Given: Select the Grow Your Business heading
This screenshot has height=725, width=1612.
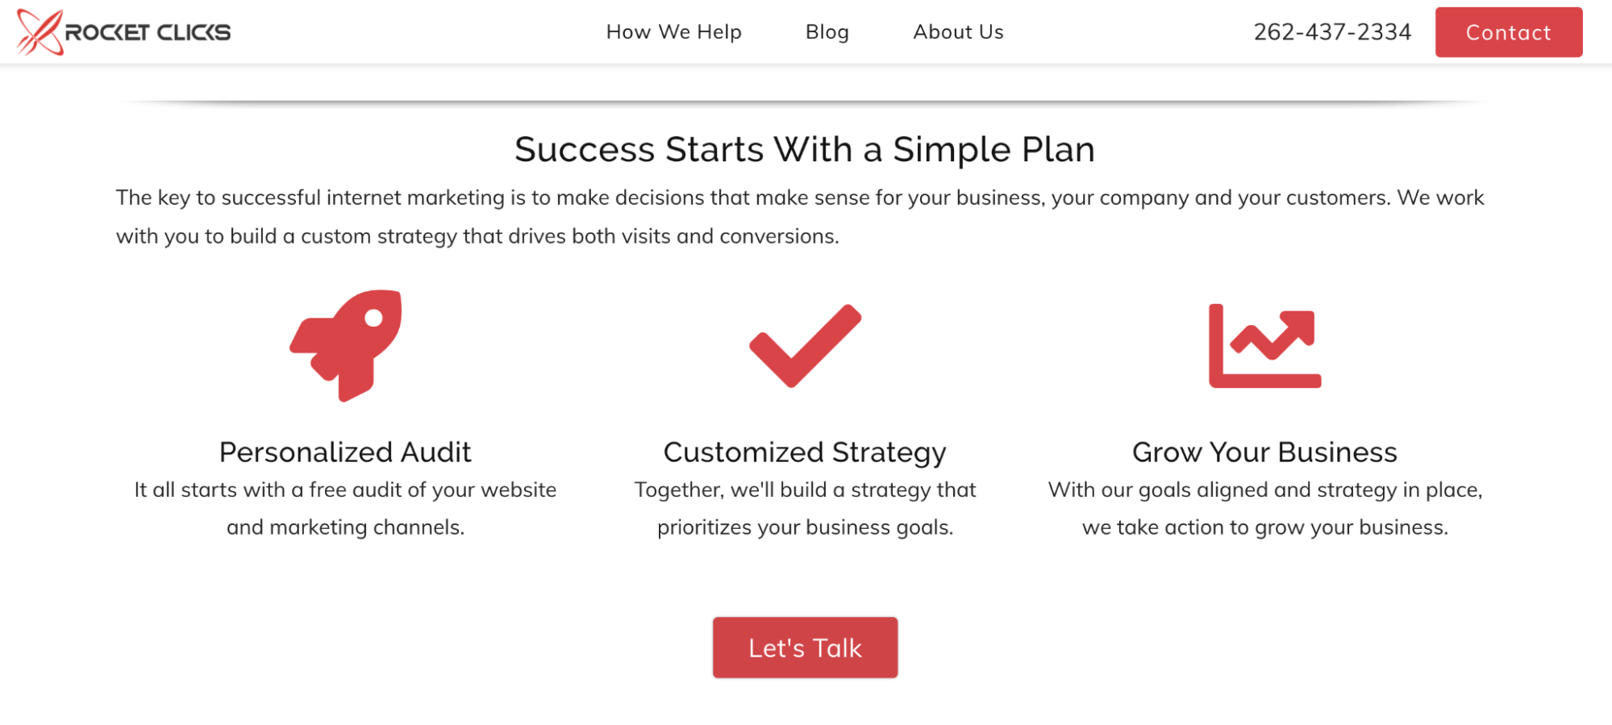Looking at the screenshot, I should (x=1264, y=452).
